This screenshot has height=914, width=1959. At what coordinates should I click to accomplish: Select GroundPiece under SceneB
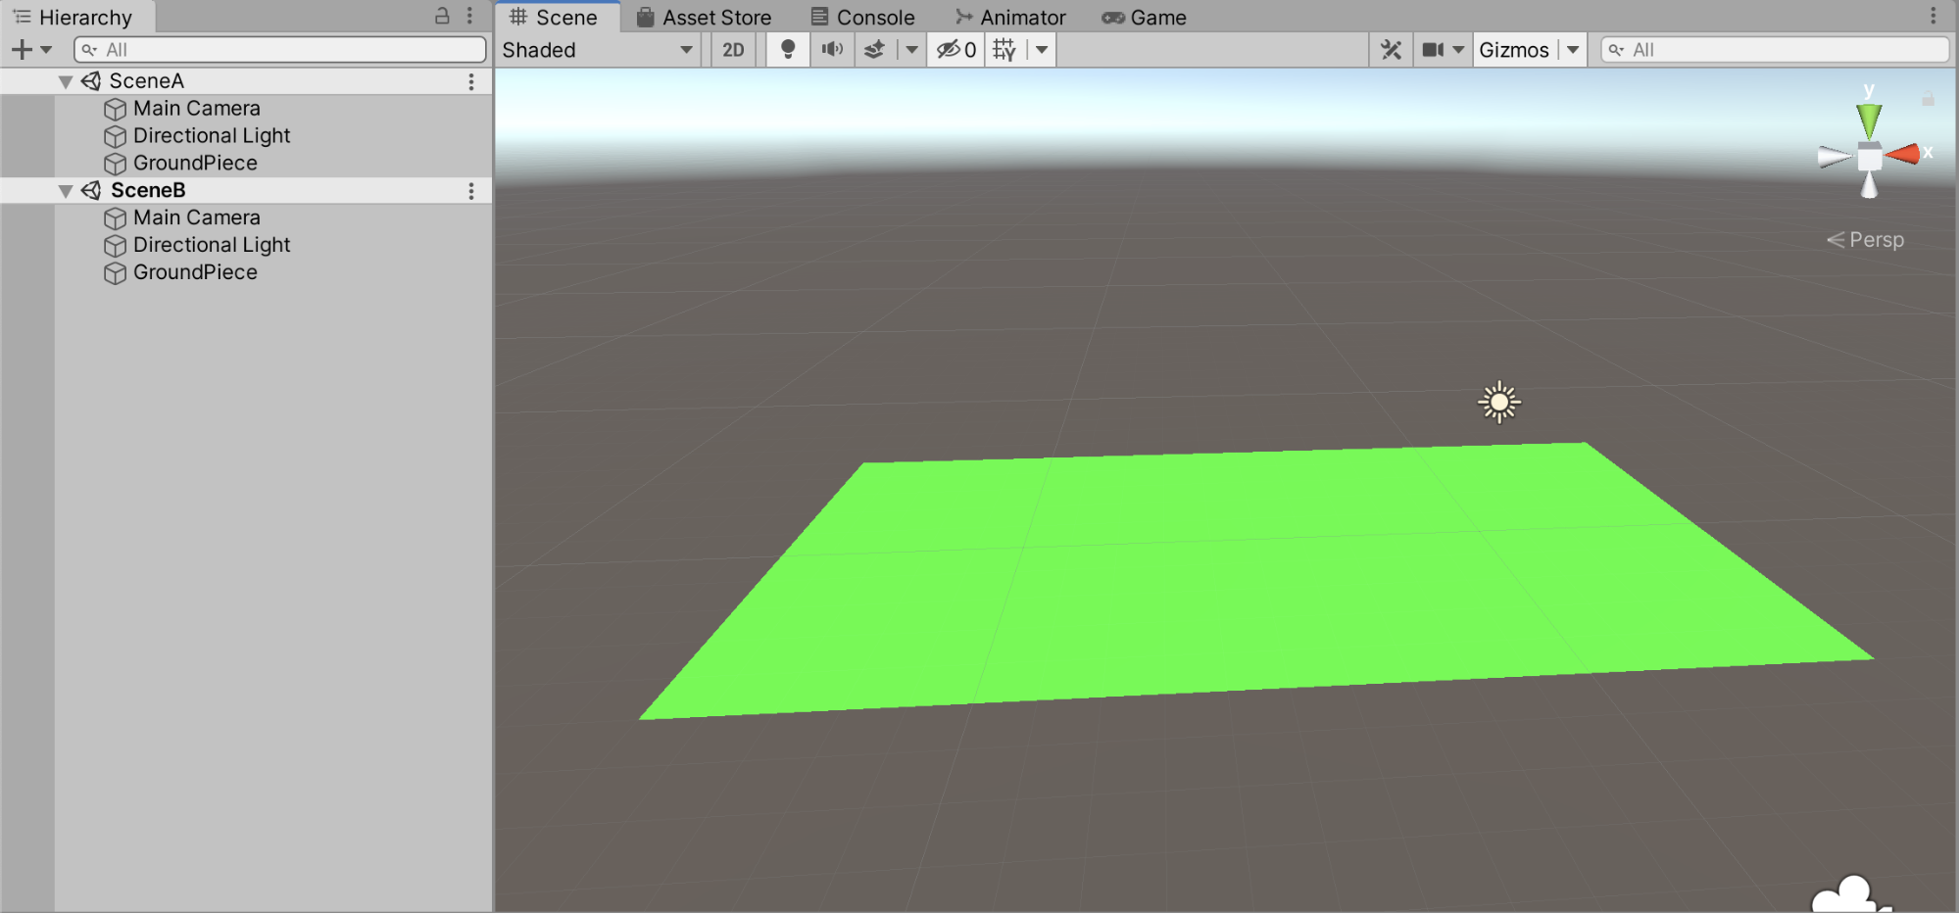[x=195, y=272]
